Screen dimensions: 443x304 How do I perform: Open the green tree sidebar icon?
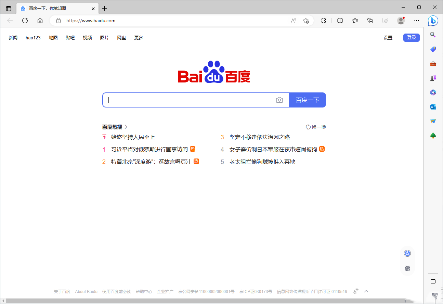click(433, 136)
